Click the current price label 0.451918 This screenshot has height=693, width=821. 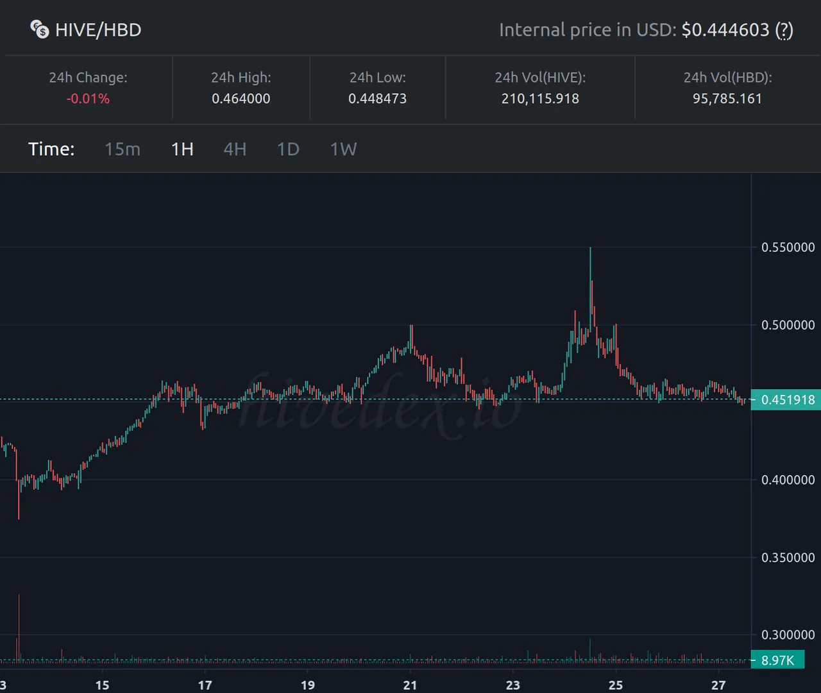click(x=786, y=400)
